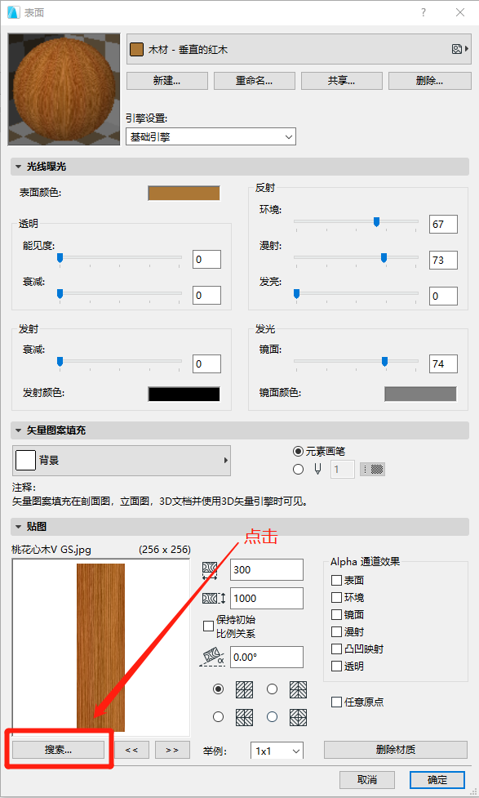Check Alpha channel 环境 checkbox
Screen dimensions: 479x798
(336, 598)
